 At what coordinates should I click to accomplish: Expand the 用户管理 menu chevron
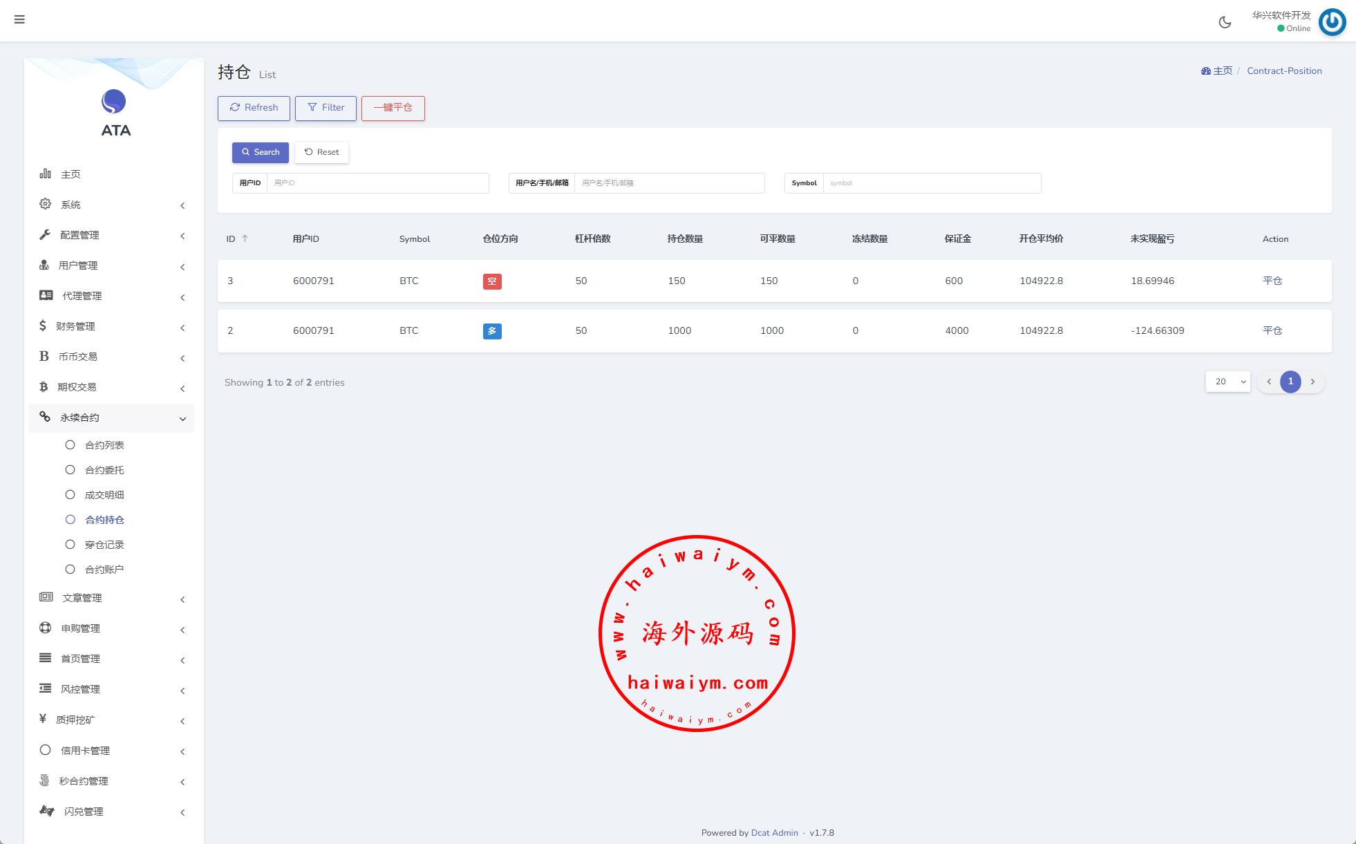coord(182,266)
